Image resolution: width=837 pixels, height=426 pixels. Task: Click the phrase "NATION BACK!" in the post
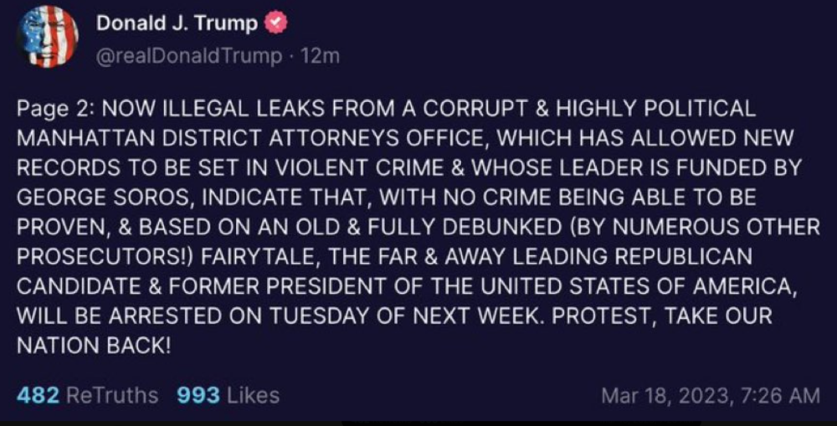[x=93, y=345]
